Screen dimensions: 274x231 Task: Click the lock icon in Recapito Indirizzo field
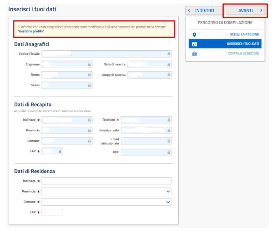click(x=89, y=120)
